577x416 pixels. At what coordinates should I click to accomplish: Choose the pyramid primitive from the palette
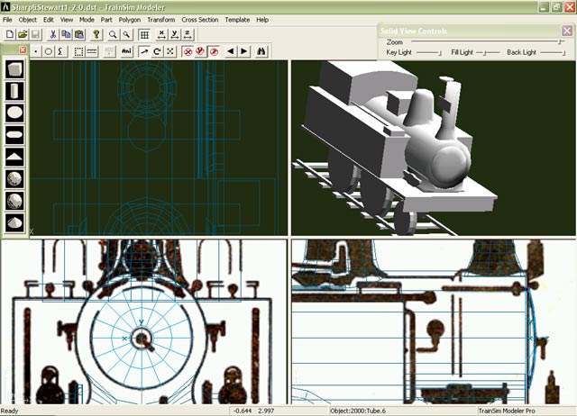pos(15,157)
